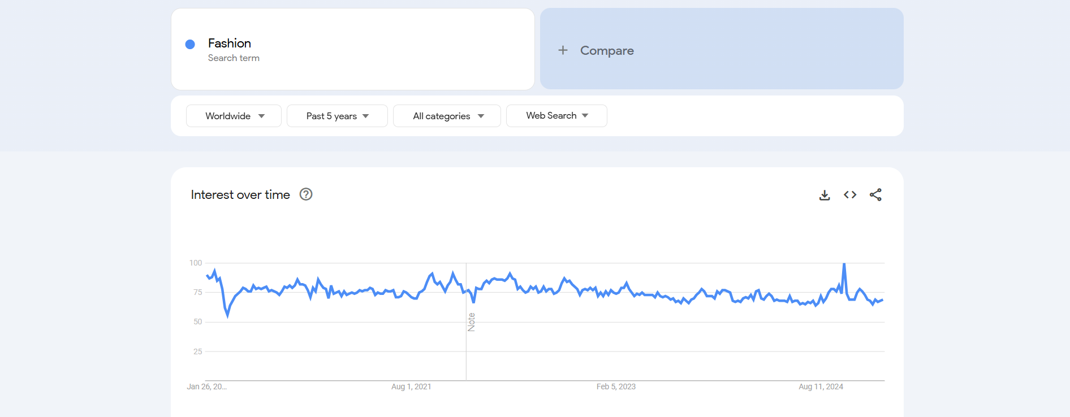
Task: Add a Compare search term
Action: (x=607, y=51)
